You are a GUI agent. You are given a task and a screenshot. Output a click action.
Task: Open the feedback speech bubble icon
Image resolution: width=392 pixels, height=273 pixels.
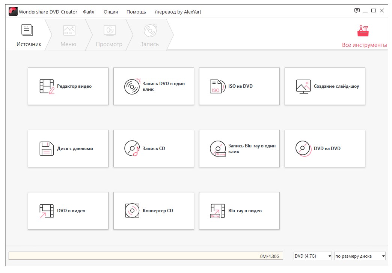point(357,10)
